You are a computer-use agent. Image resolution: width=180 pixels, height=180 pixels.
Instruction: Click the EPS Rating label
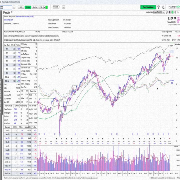point(24,44)
